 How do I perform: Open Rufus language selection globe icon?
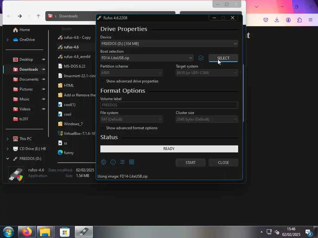pos(104,162)
